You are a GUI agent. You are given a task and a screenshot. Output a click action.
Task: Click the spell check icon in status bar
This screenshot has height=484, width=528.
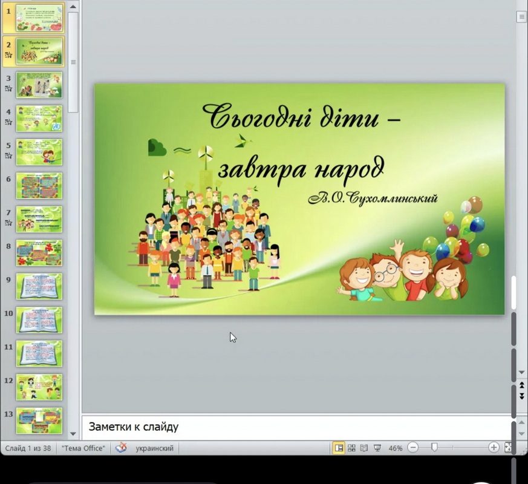click(x=121, y=448)
